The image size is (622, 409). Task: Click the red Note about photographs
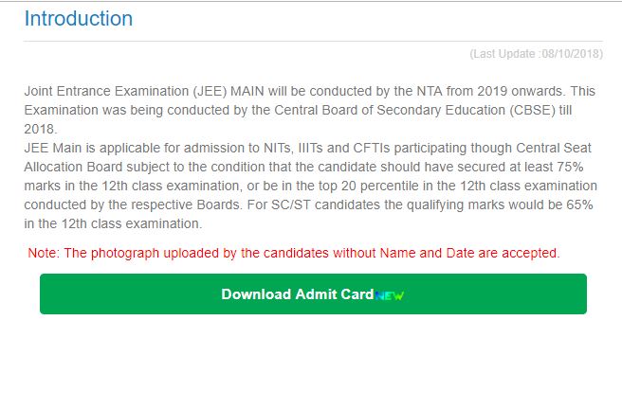point(294,253)
